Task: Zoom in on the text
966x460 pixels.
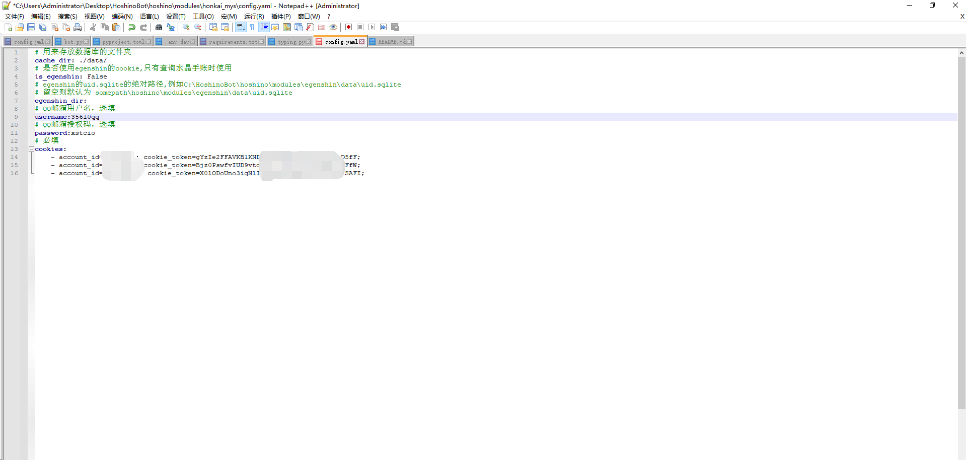Action: 186,27
